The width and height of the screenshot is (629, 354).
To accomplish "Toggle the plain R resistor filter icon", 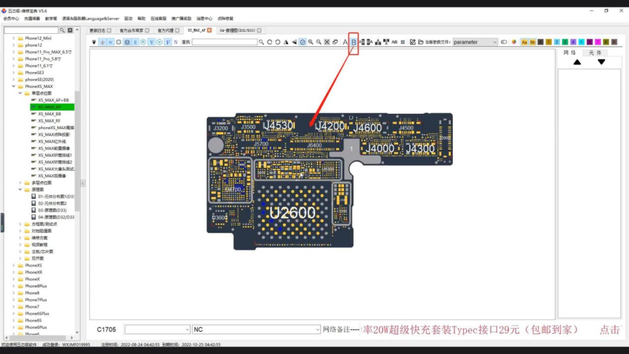I will [x=135, y=42].
